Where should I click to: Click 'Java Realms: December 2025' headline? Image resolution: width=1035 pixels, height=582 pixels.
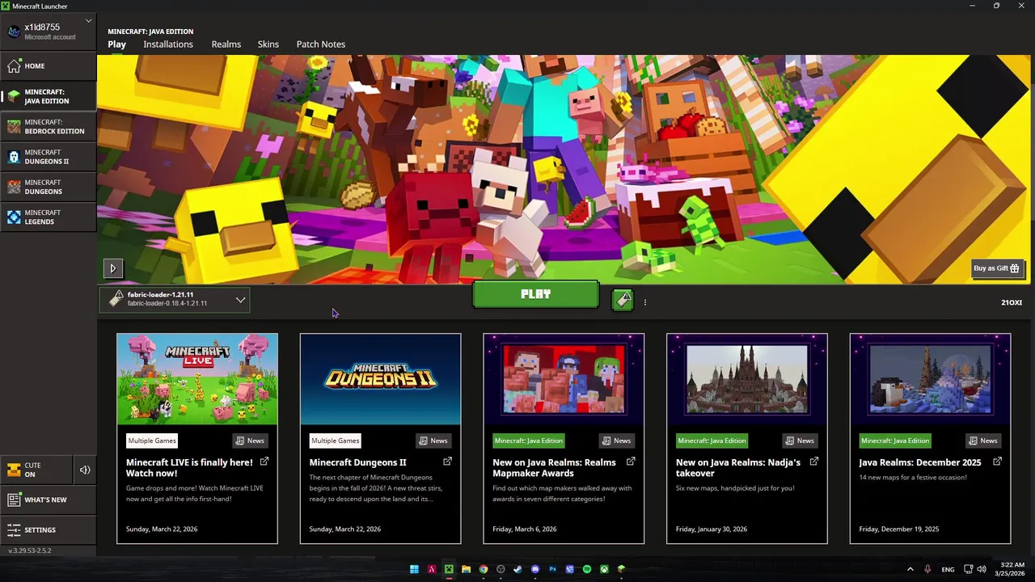(x=920, y=462)
